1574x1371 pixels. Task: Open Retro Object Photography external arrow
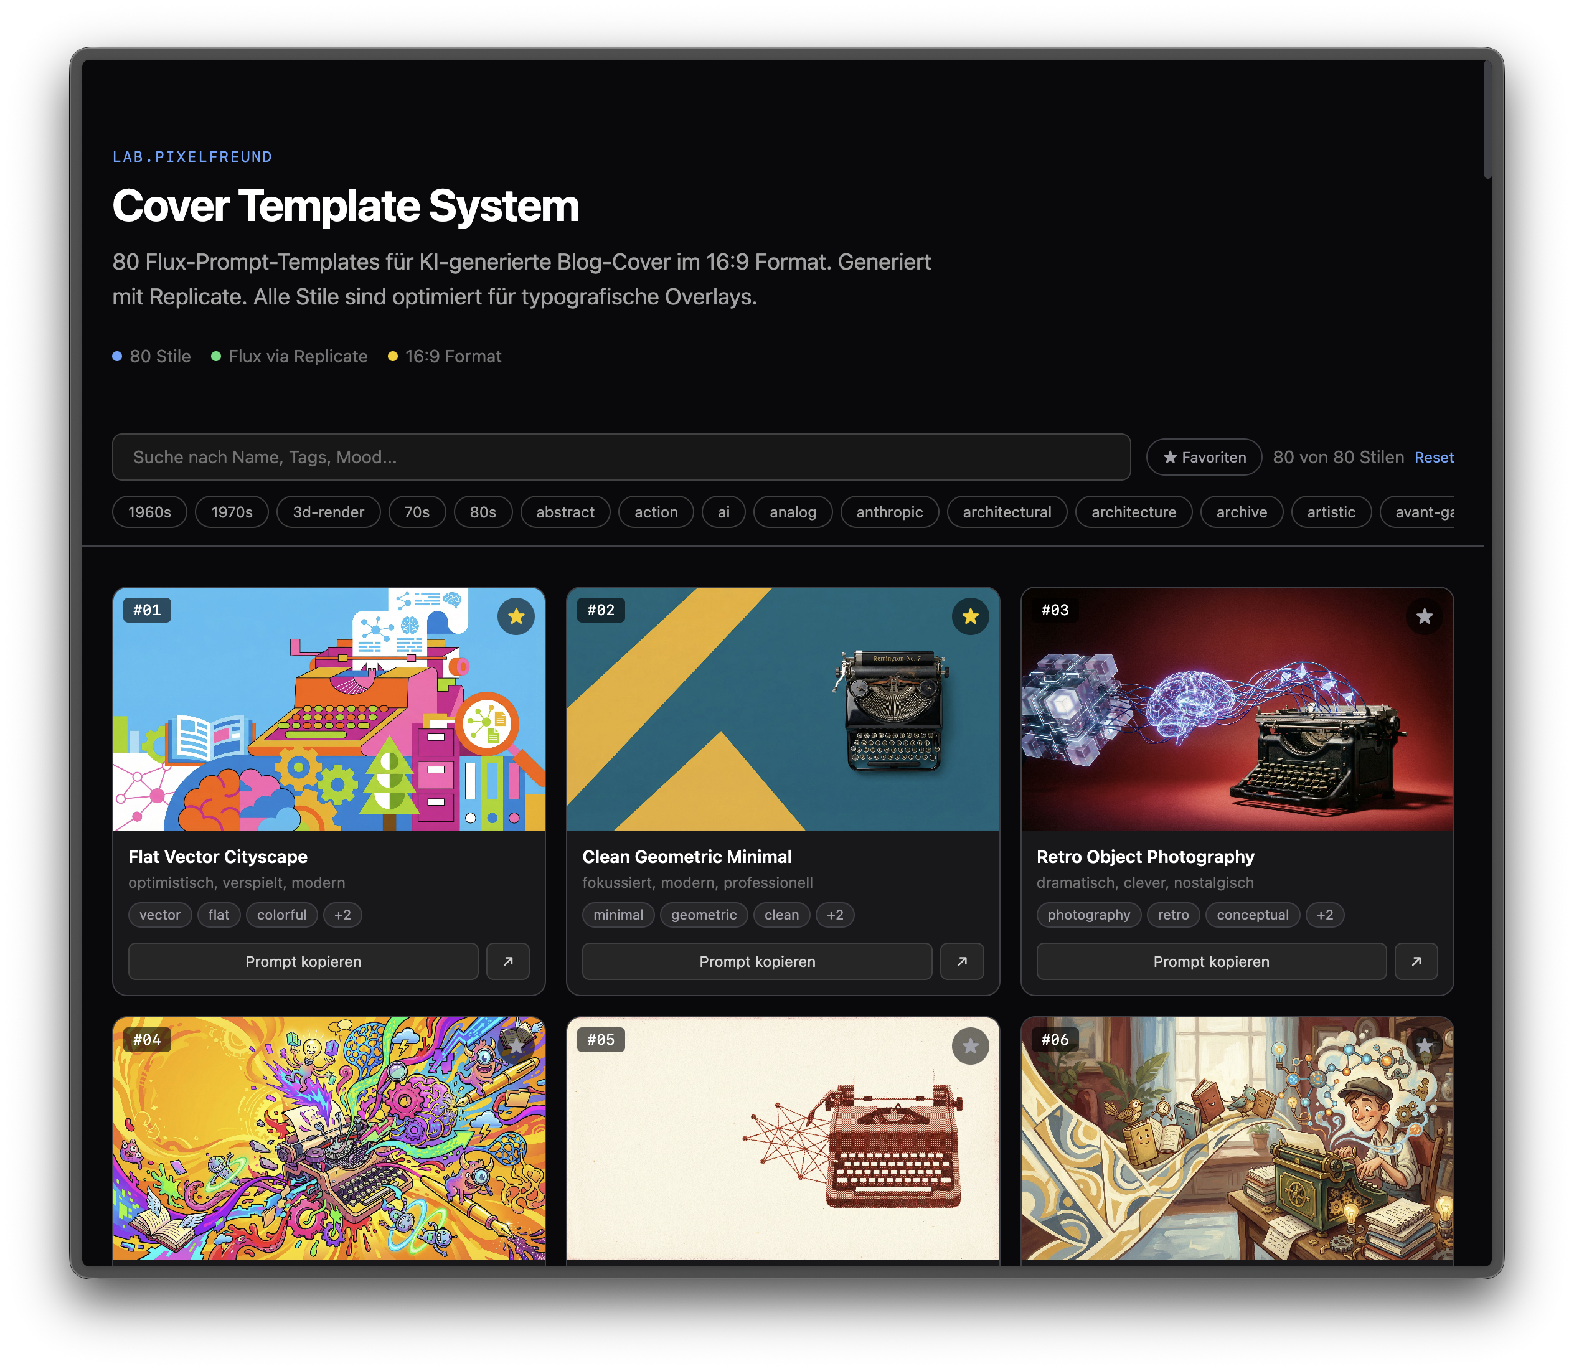[1416, 962]
